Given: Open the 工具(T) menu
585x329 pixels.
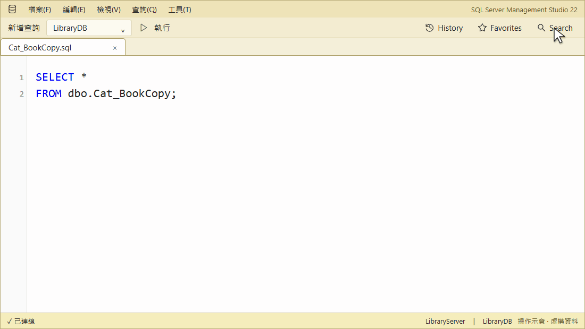Looking at the screenshot, I should coord(179,10).
